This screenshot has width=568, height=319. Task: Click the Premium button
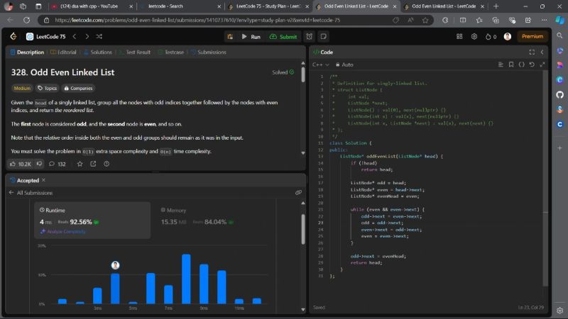click(x=532, y=37)
